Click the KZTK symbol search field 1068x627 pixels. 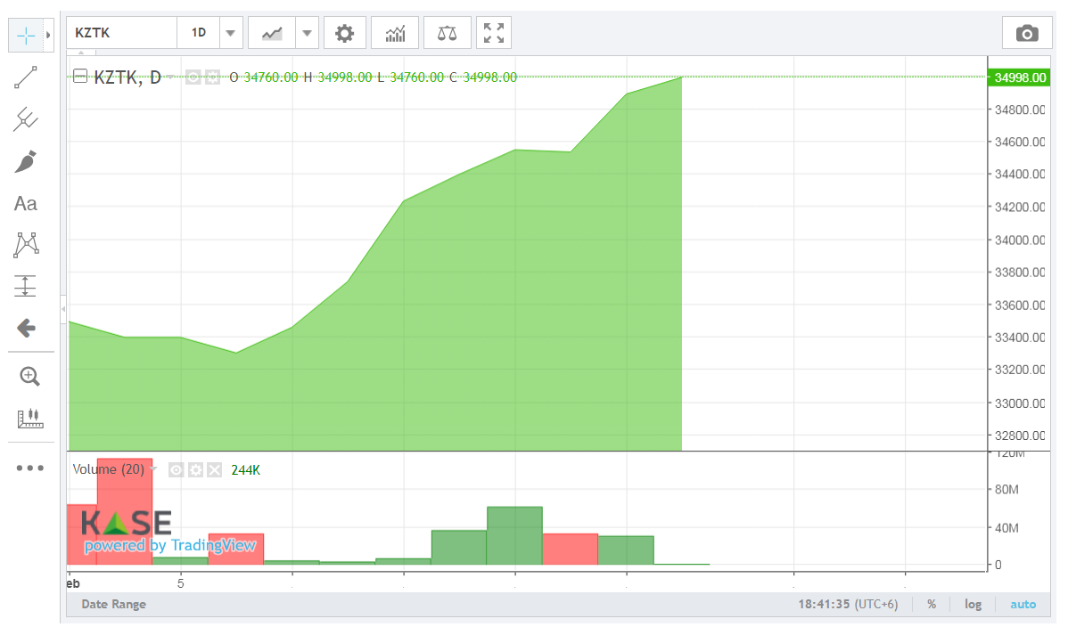pos(121,34)
